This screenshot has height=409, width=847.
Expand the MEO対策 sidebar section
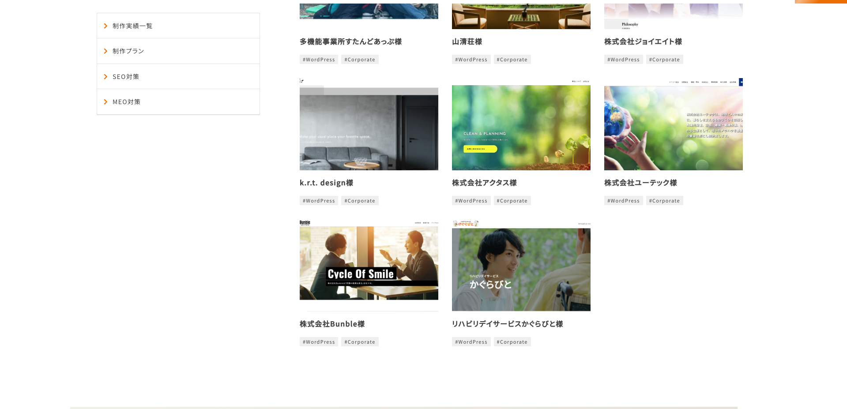click(127, 101)
